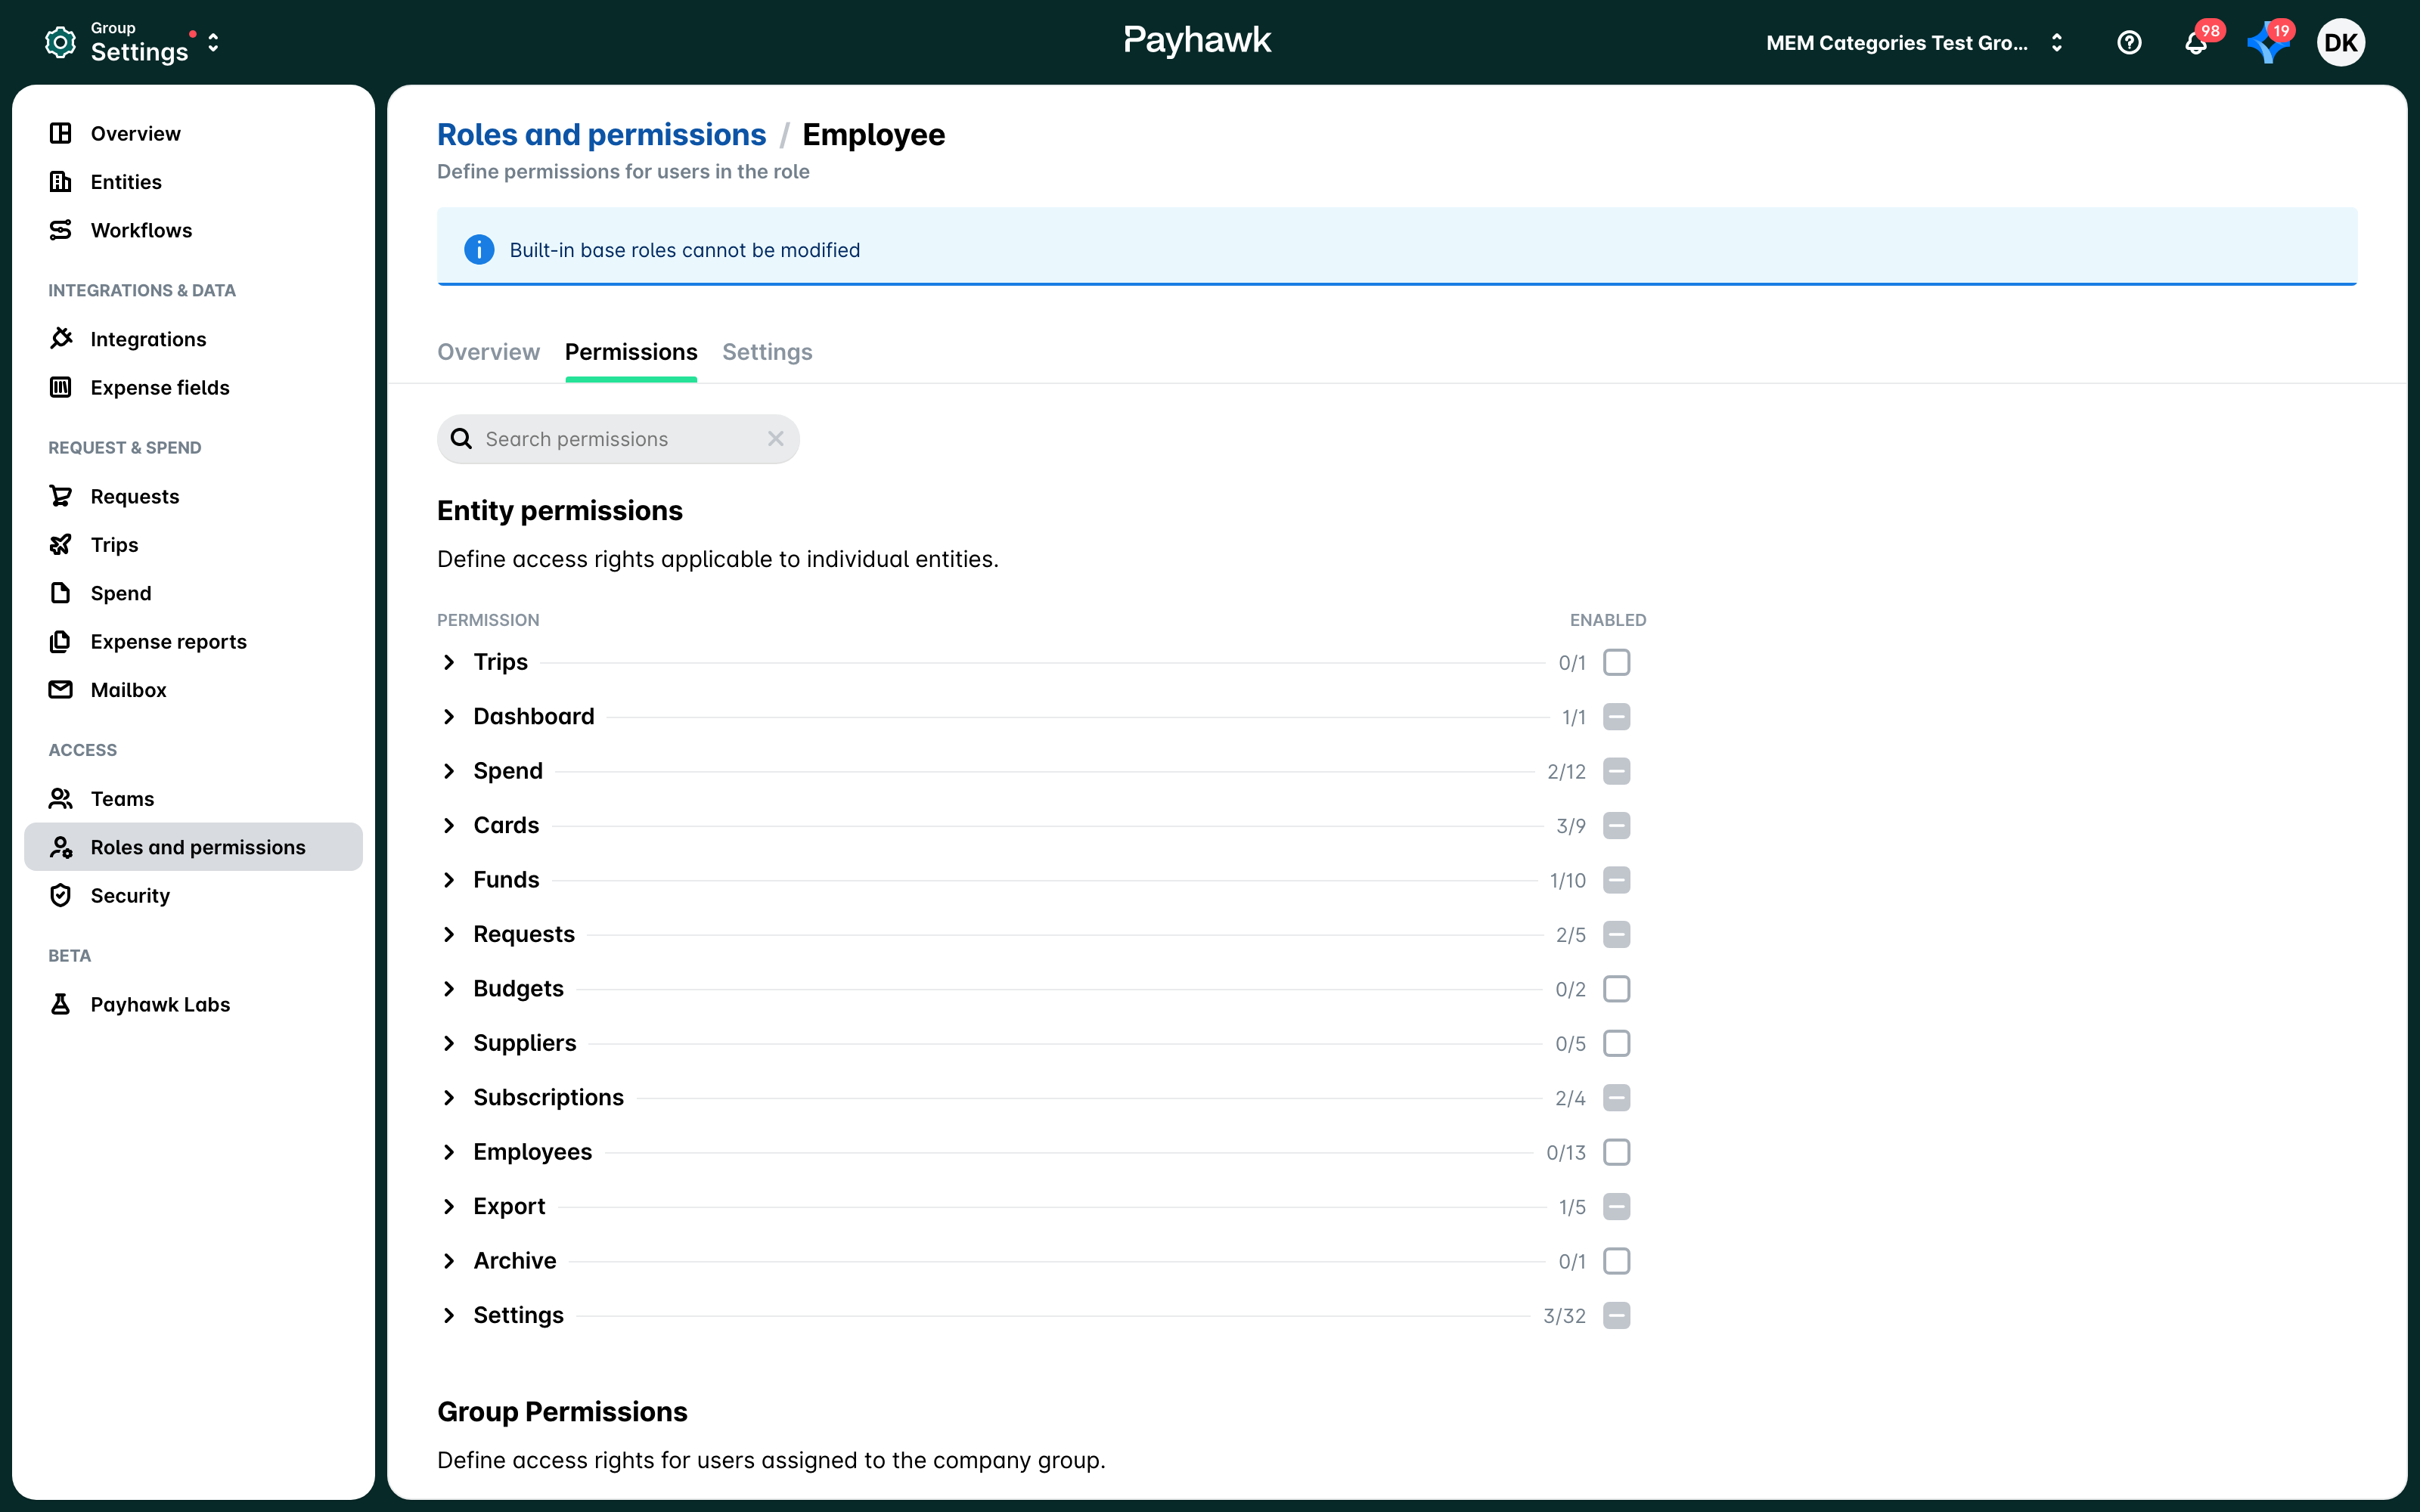Expand the Budgets permission group
This screenshot has height=1512, width=2420.
tap(449, 988)
